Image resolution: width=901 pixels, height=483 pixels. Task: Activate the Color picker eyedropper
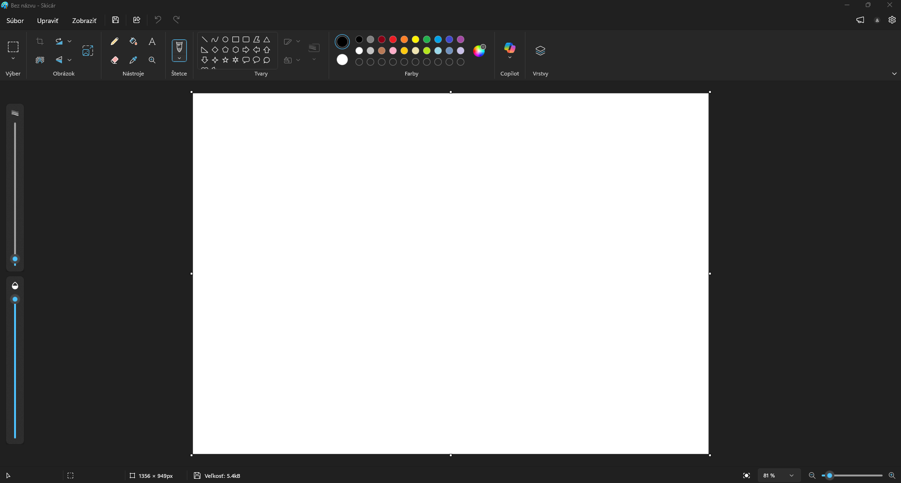pyautogui.click(x=133, y=60)
